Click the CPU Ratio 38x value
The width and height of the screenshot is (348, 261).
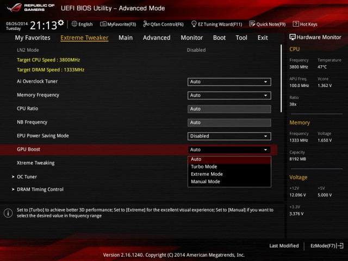[x=293, y=104]
